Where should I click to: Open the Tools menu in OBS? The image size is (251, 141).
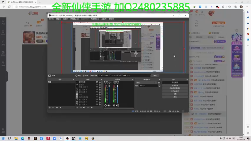(x=104, y=19)
